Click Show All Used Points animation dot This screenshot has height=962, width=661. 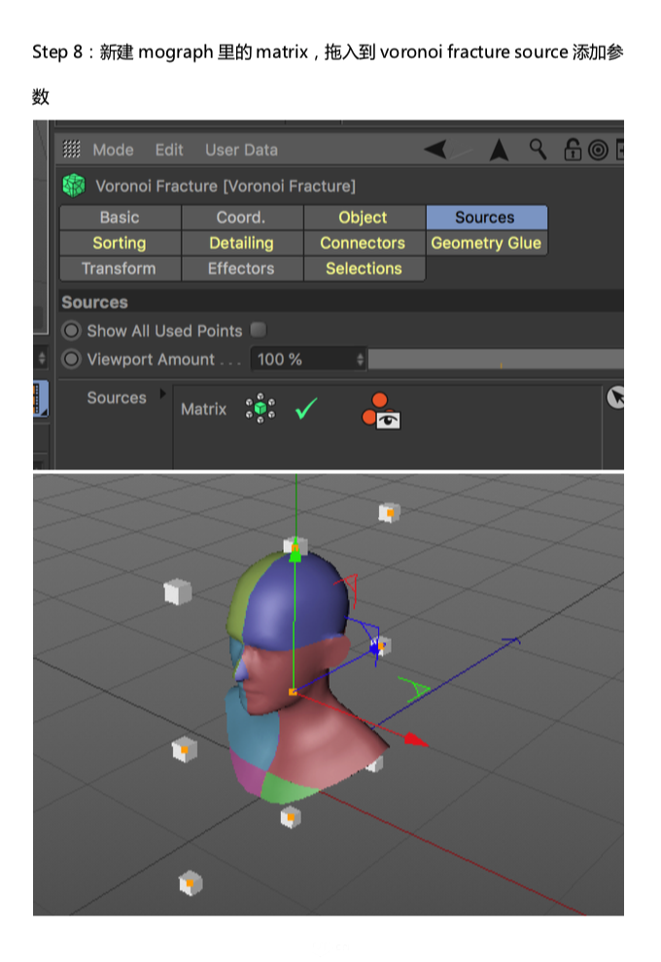tap(71, 330)
